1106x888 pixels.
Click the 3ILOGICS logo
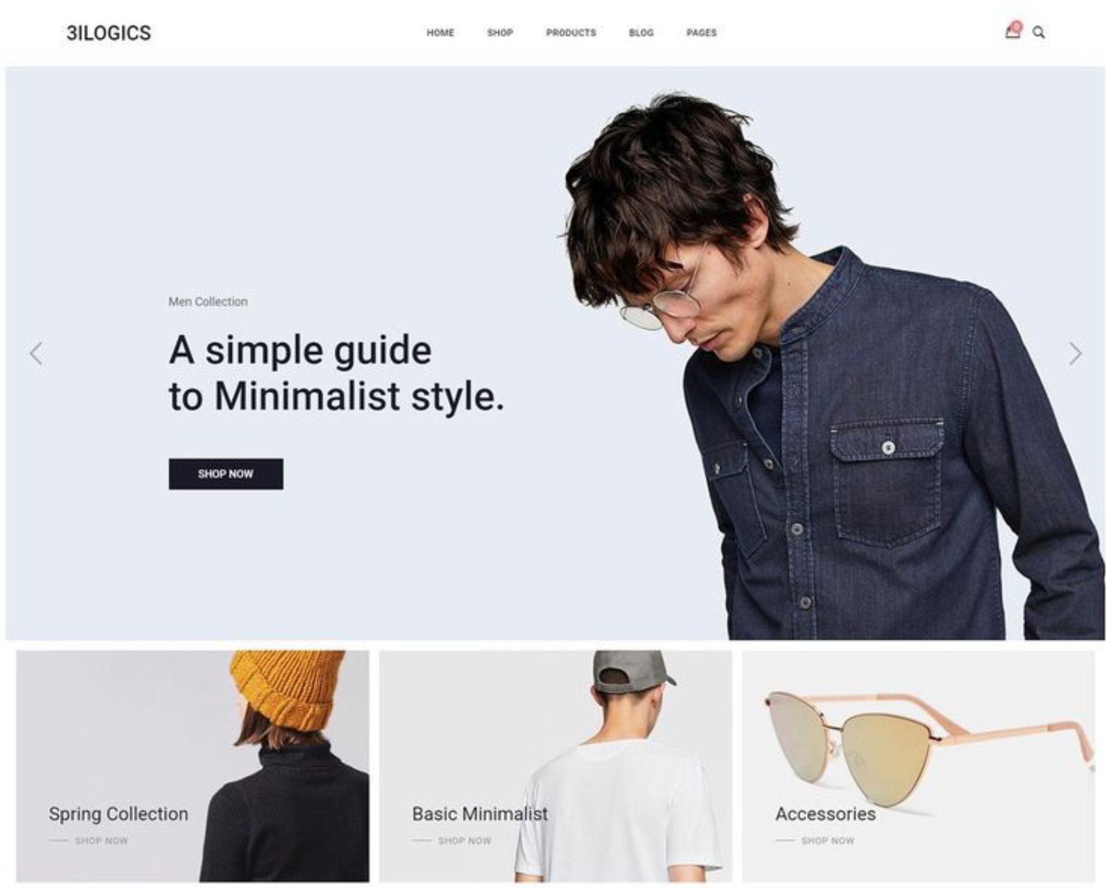point(109,33)
